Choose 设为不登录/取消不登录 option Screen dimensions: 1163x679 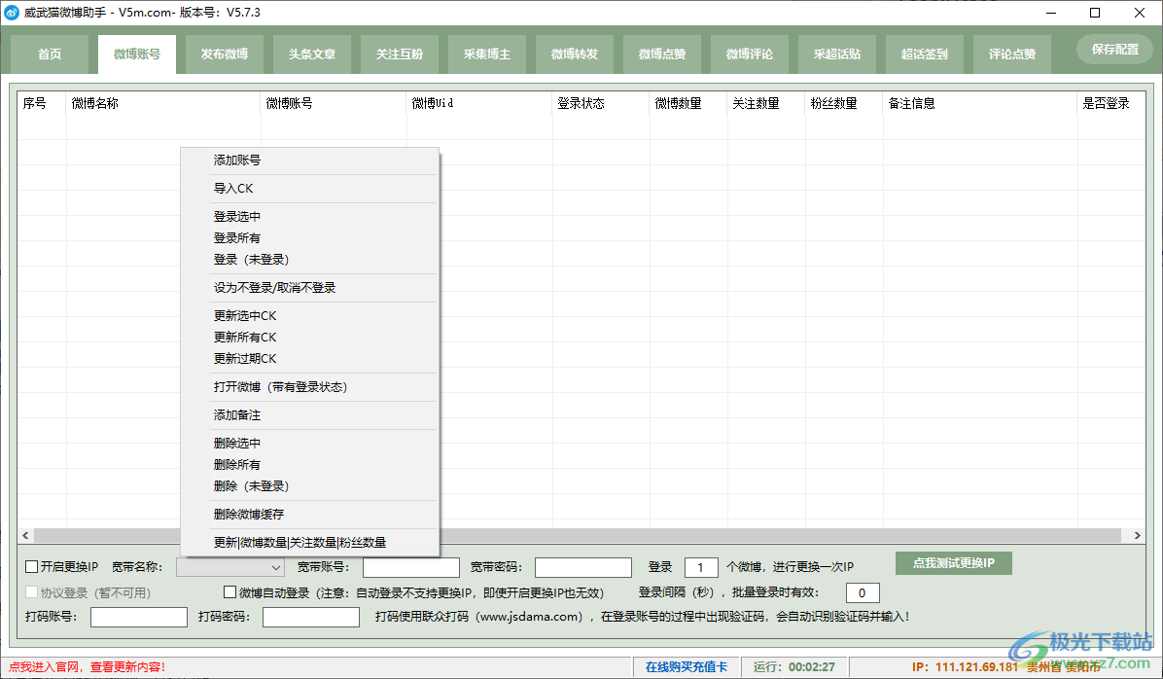click(309, 288)
